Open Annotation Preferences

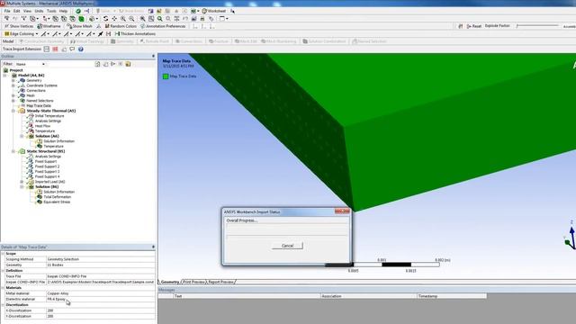tap(163, 26)
